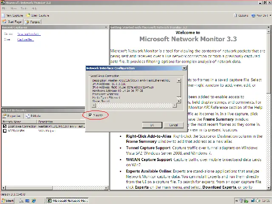Click Select Networks scroll right arrow
The image size is (272, 204).
(106, 188)
